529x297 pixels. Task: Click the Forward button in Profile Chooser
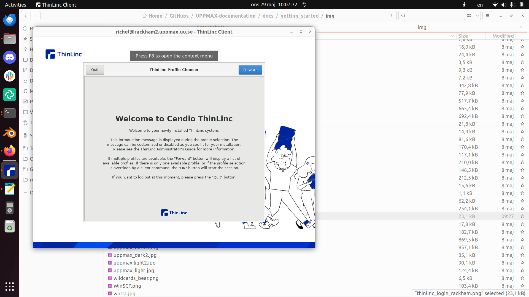tap(250, 70)
